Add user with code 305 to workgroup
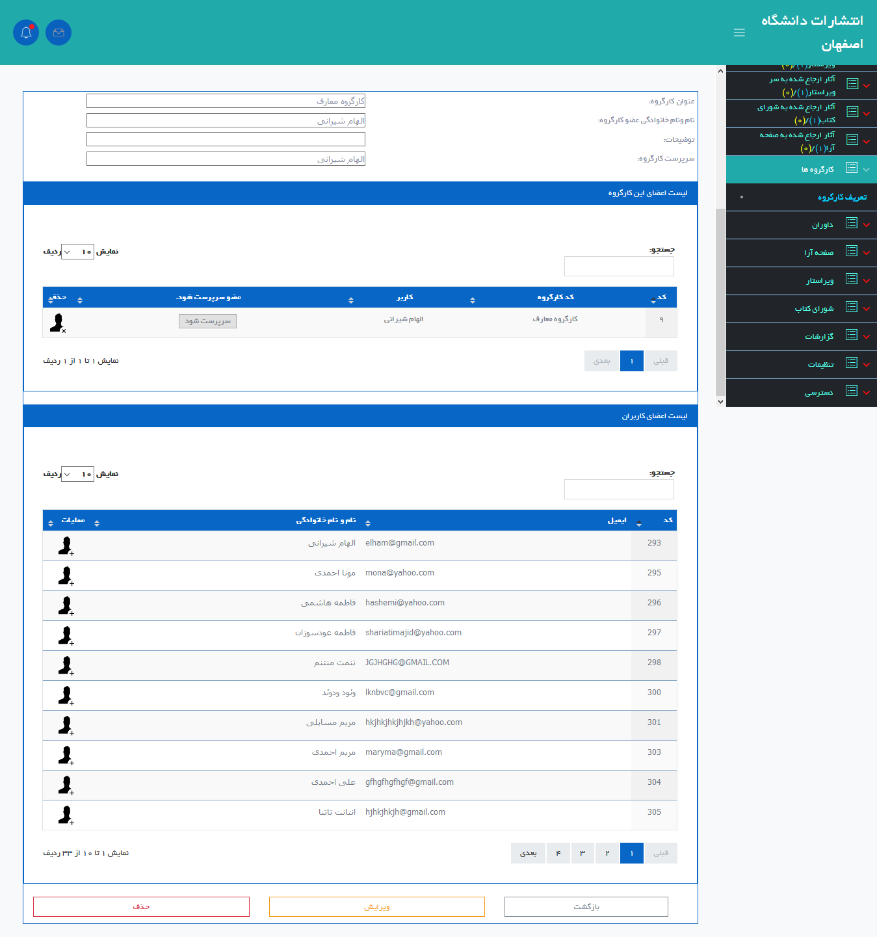The height and width of the screenshot is (937, 877). [66, 815]
